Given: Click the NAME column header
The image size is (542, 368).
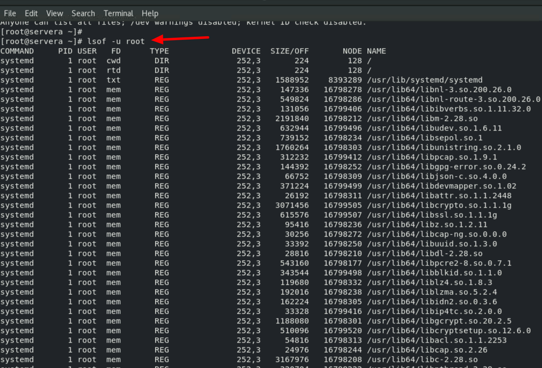Looking at the screenshot, I should coord(376,51).
